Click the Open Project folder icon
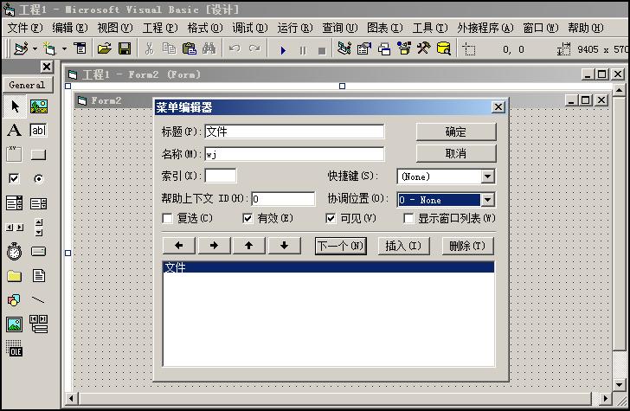630x411 pixels. coord(105,48)
